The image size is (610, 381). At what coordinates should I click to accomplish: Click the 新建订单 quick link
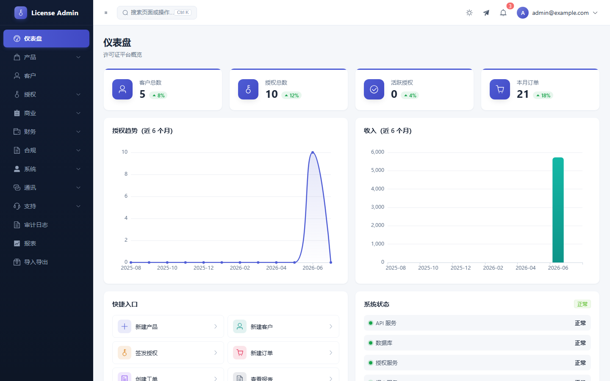pos(283,353)
